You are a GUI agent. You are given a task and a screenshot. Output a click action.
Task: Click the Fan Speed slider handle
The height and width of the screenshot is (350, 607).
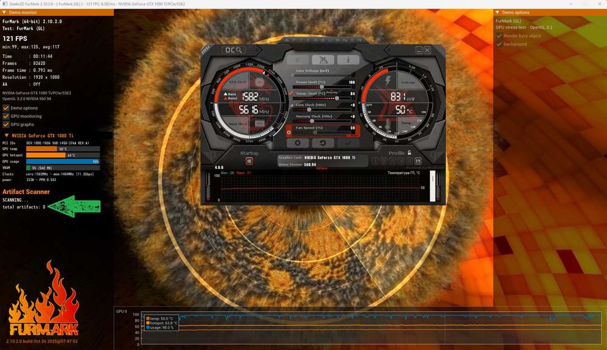coord(315,132)
